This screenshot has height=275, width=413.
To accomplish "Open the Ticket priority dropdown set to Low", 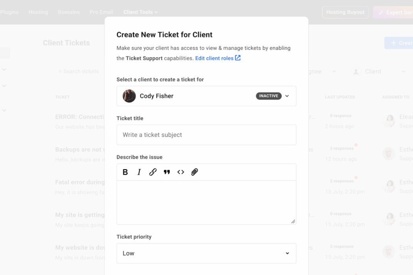I will [x=206, y=253].
